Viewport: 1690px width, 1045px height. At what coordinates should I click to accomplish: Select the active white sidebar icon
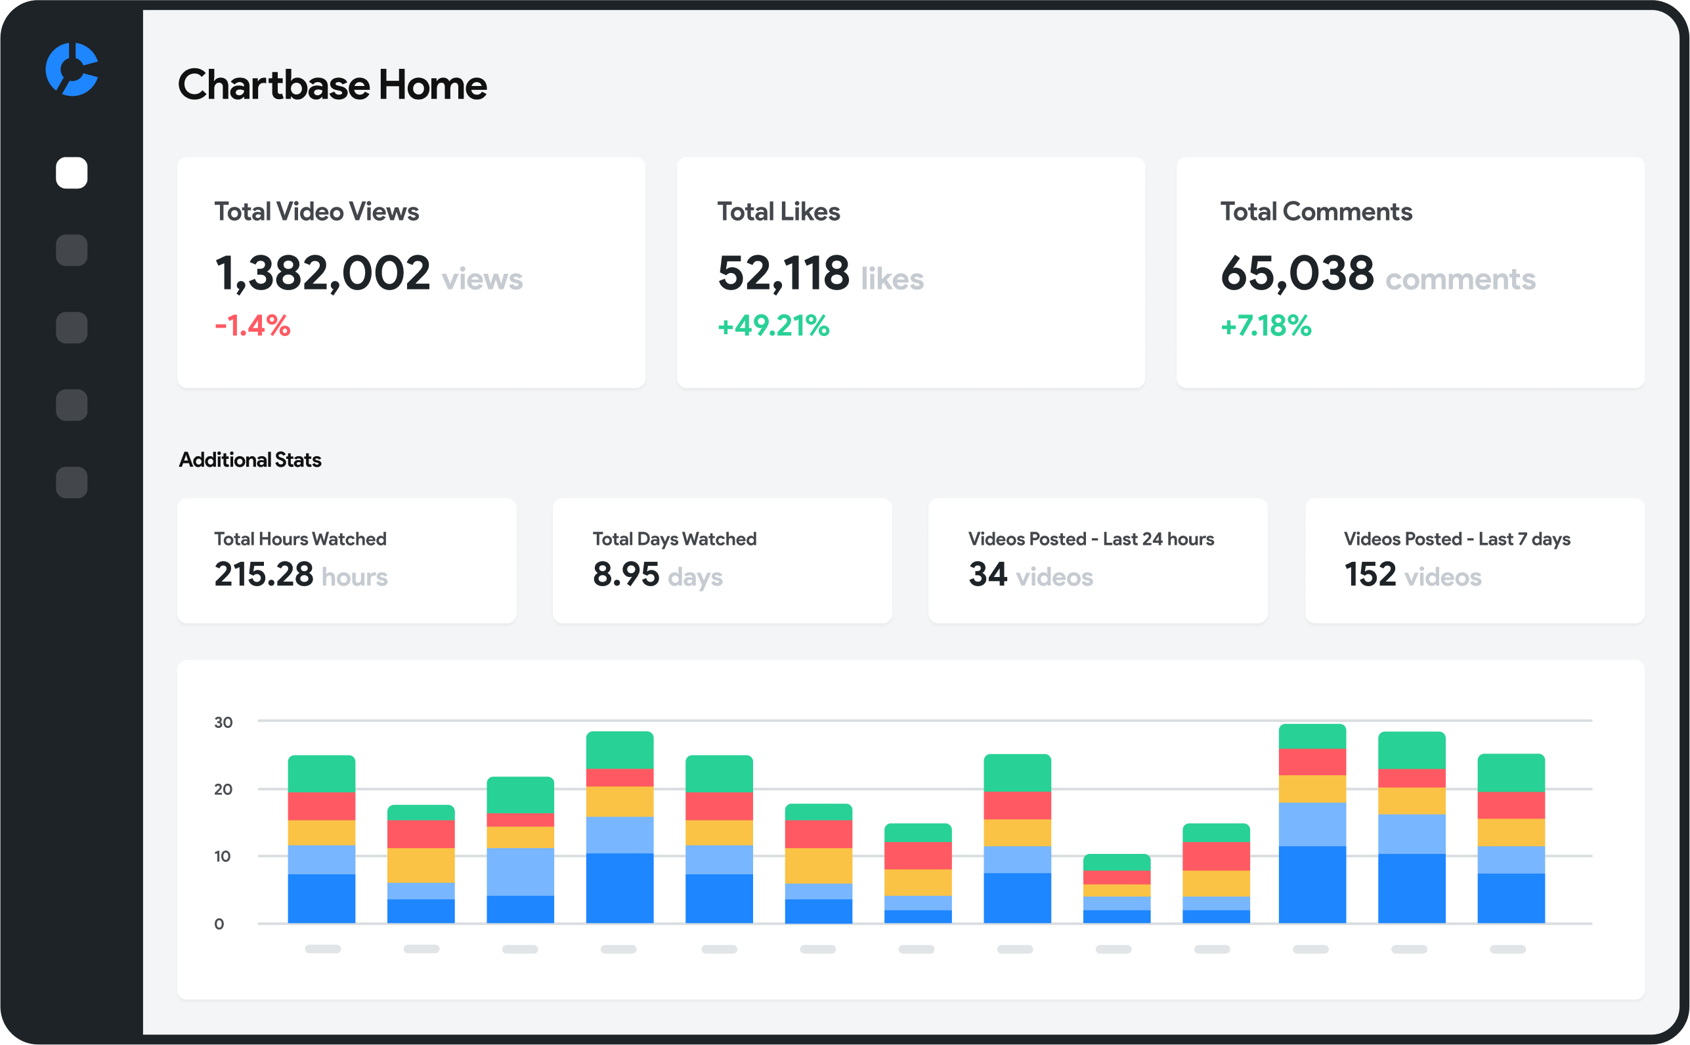[72, 173]
